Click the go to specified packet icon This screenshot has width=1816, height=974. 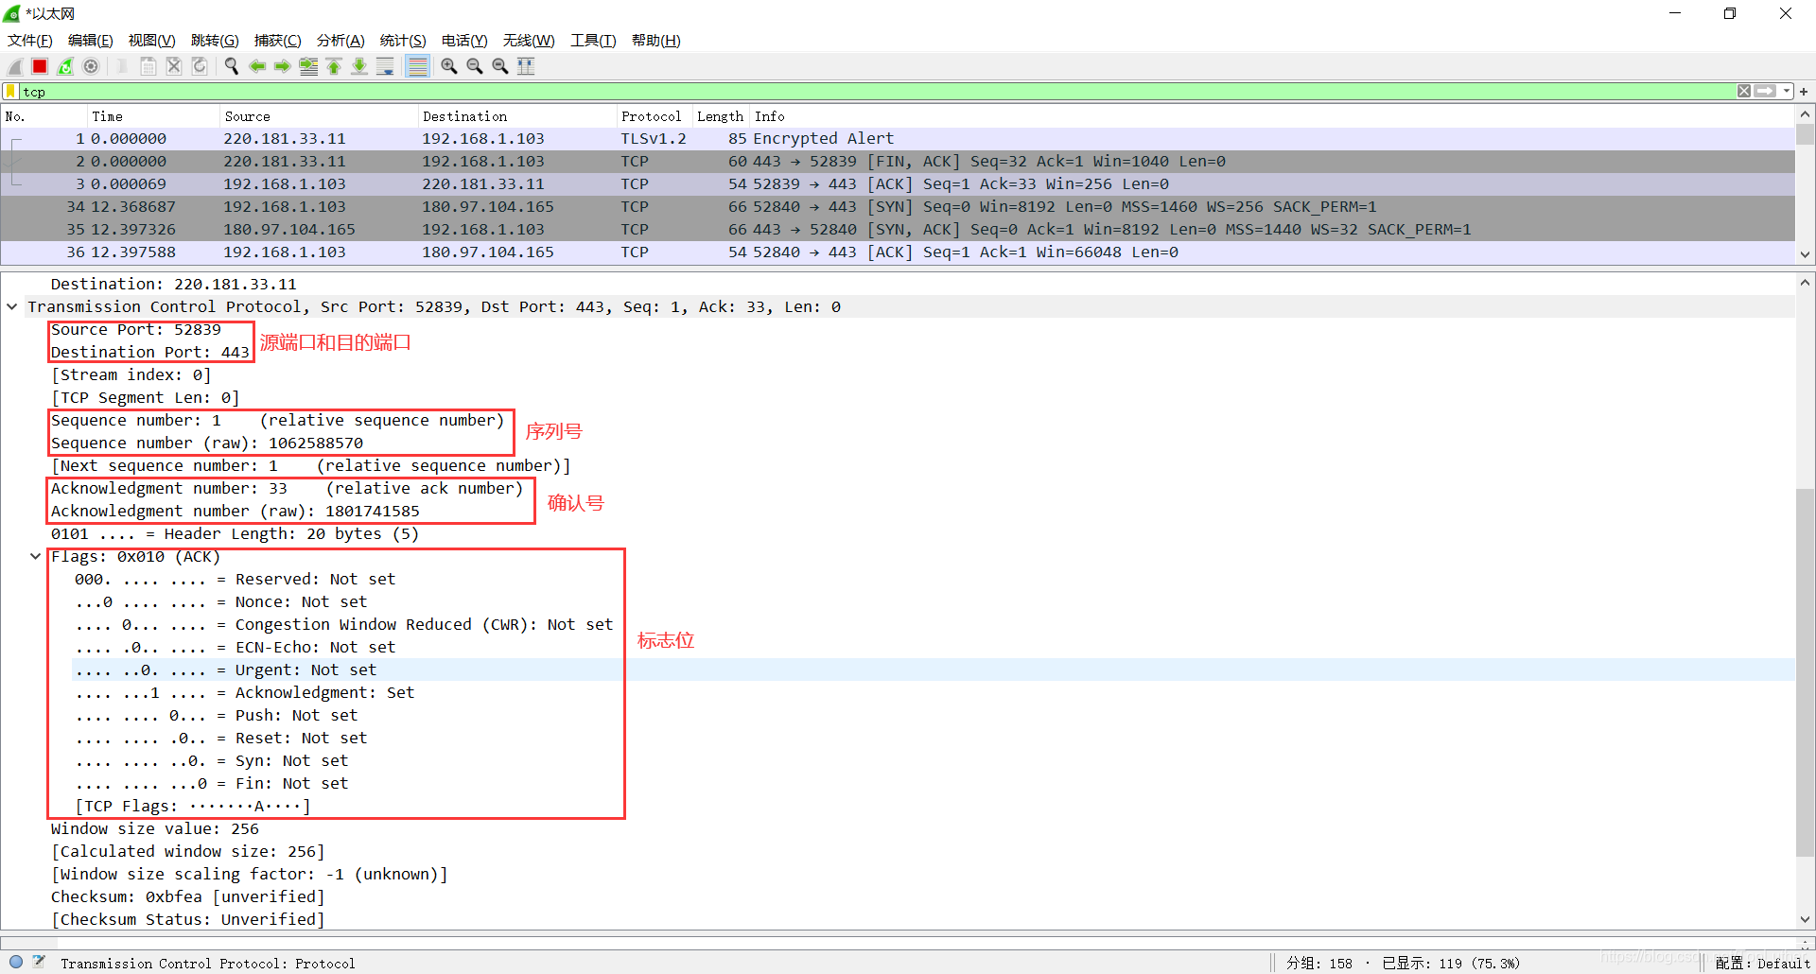308,66
